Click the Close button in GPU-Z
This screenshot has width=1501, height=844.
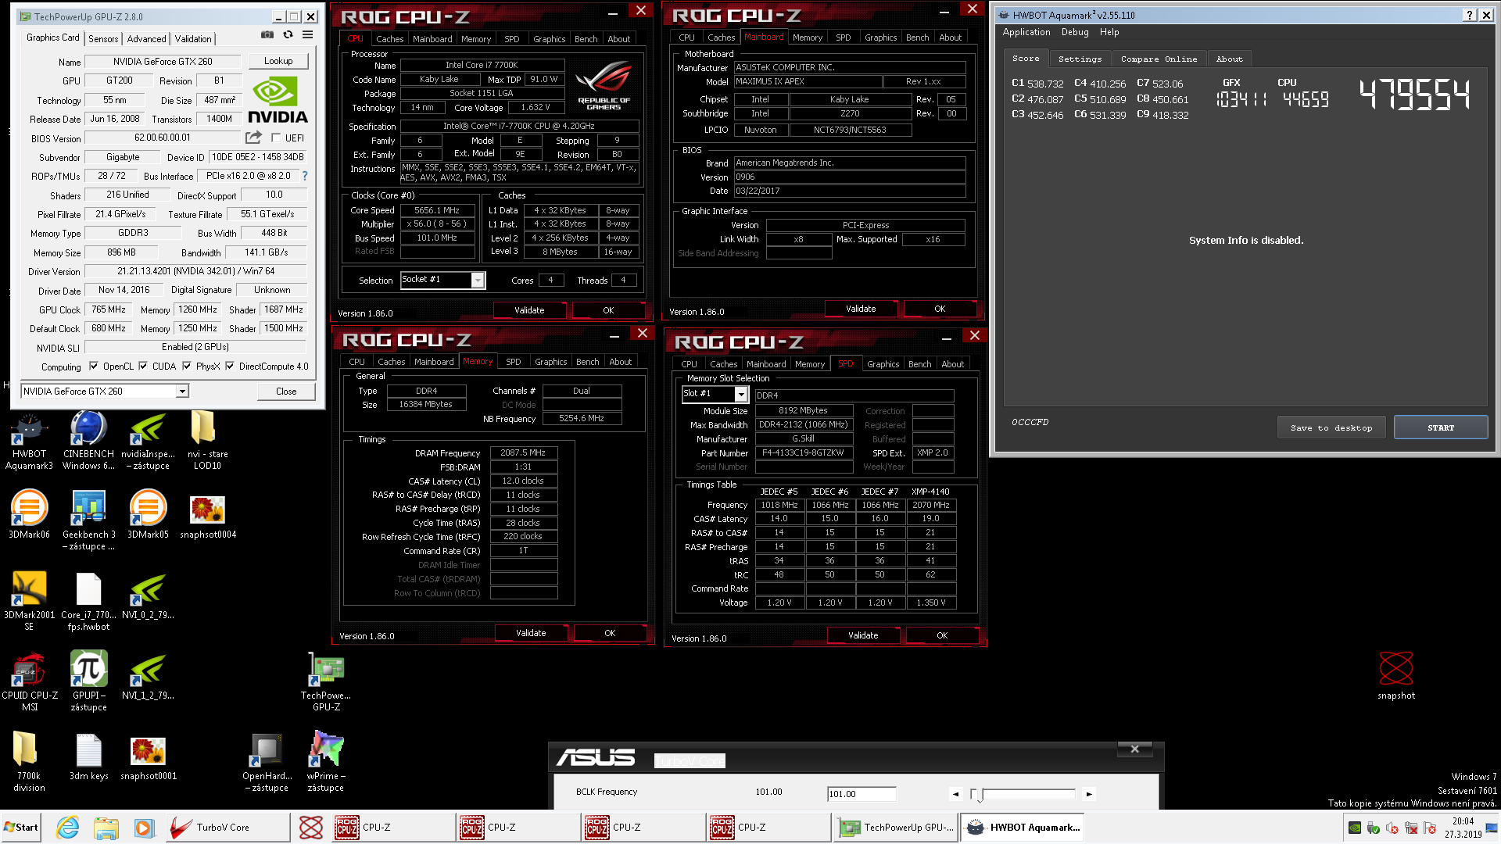[x=286, y=392]
